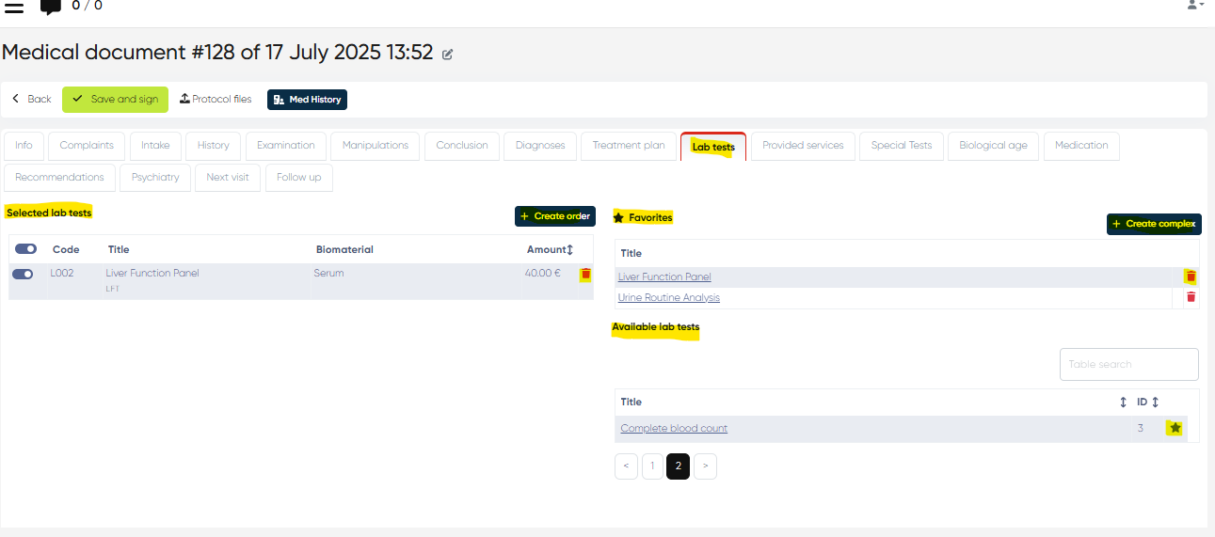Image resolution: width=1215 pixels, height=537 pixels.
Task: Switch to the Diagnoses tab
Action: (540, 146)
